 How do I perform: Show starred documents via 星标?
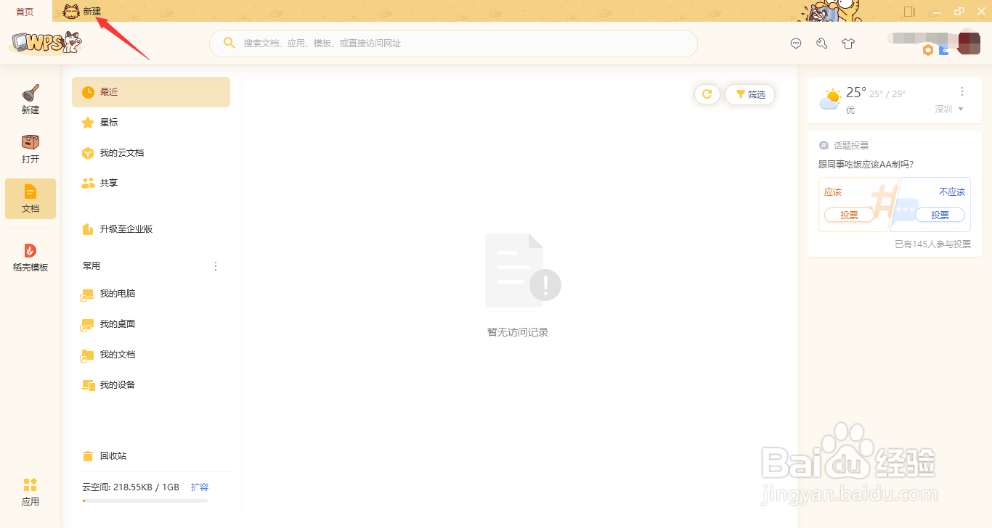[107, 123]
